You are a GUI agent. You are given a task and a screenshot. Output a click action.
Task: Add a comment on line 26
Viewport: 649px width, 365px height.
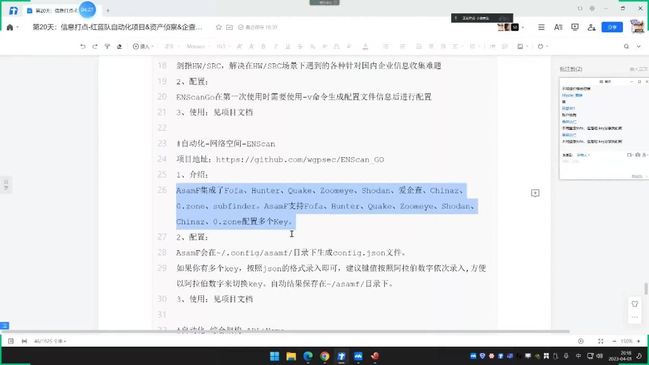(535, 193)
